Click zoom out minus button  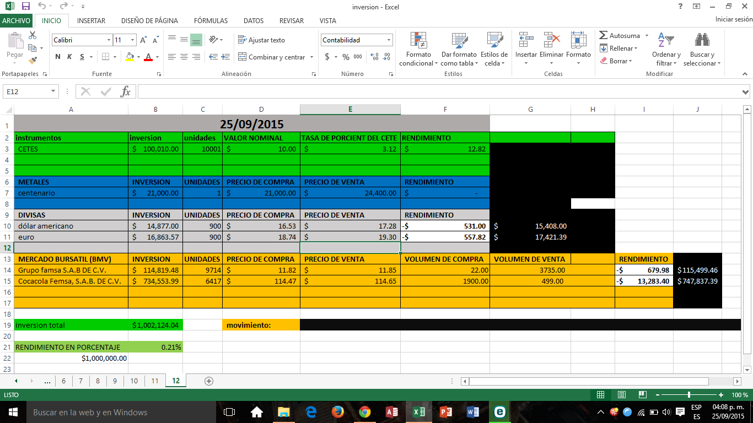[657, 395]
